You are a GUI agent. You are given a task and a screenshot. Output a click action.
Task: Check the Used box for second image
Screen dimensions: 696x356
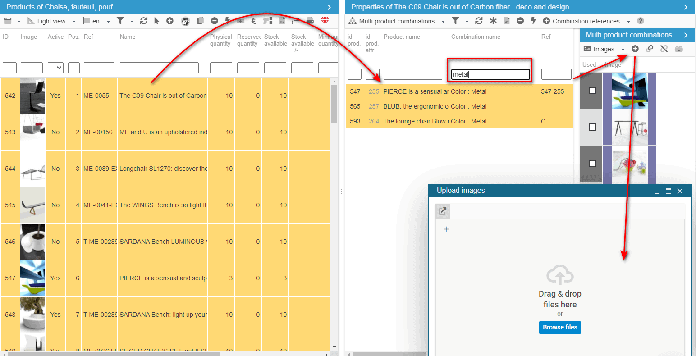pyautogui.click(x=593, y=127)
